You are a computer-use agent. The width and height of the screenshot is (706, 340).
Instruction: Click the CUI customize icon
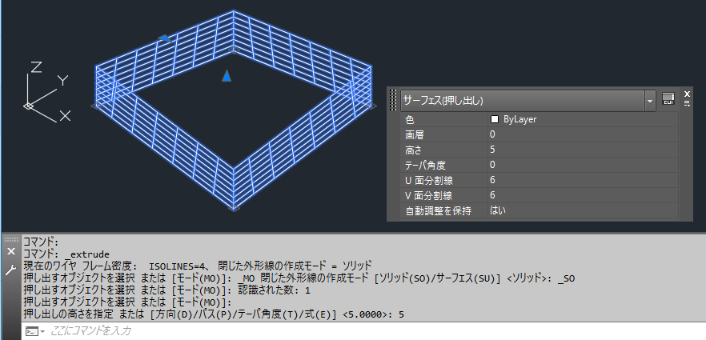pyautogui.click(x=668, y=98)
